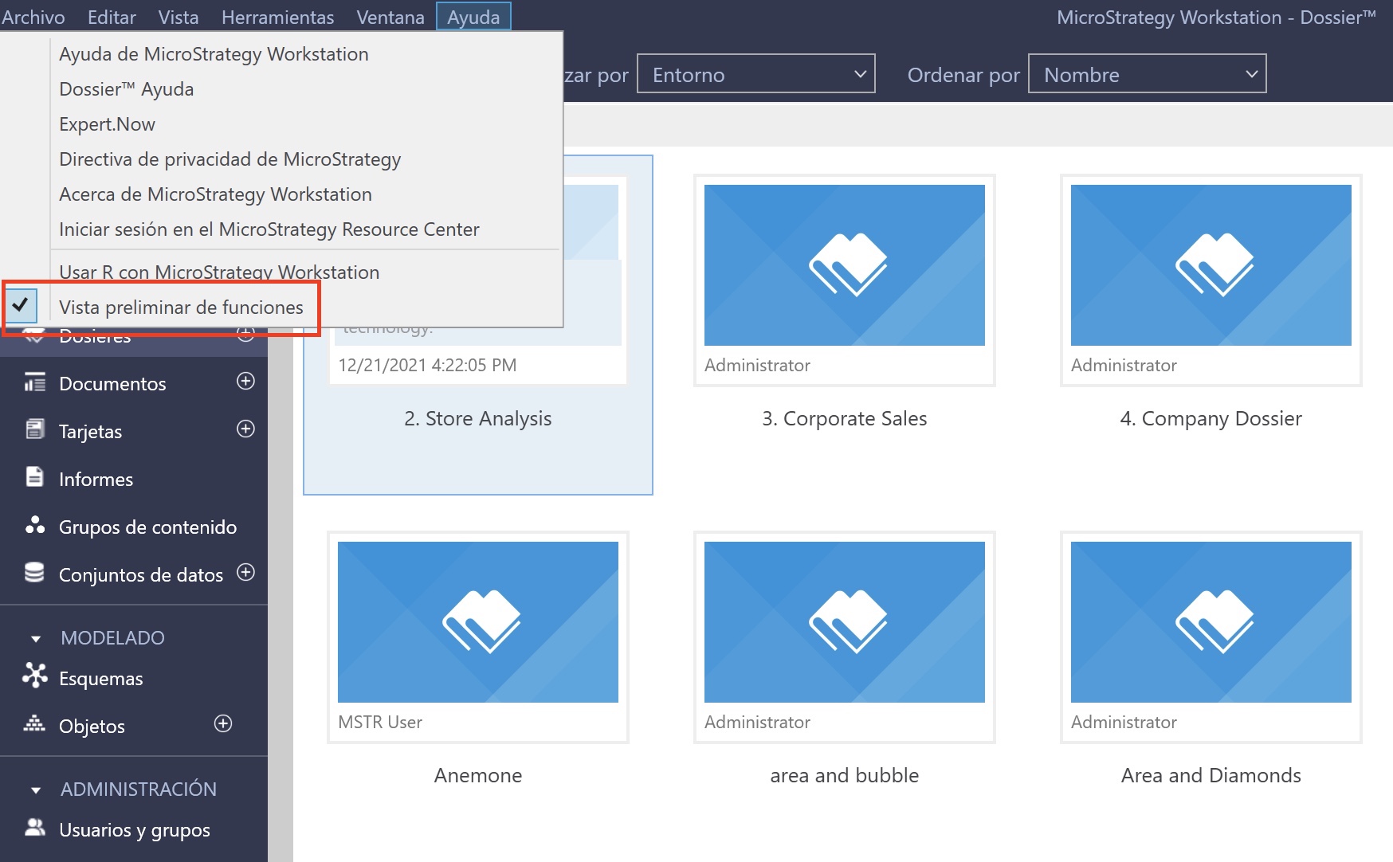The image size is (1393, 862).
Task: Go to Documentos in sidebar
Action: [112, 383]
